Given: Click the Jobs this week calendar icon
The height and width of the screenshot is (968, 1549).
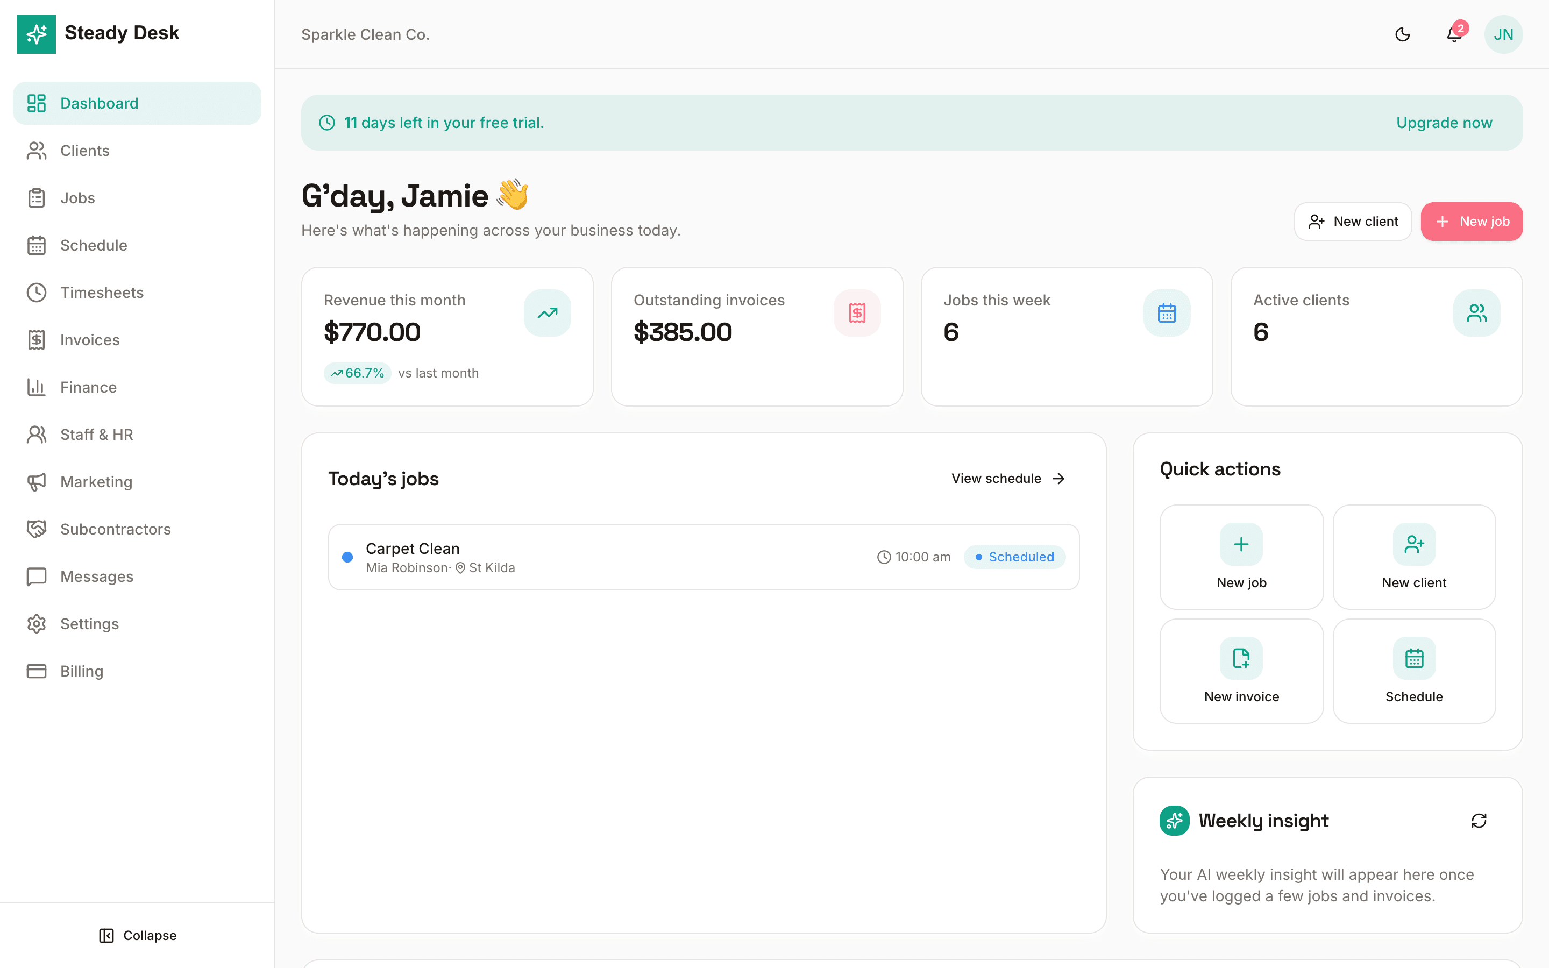Looking at the screenshot, I should tap(1167, 313).
